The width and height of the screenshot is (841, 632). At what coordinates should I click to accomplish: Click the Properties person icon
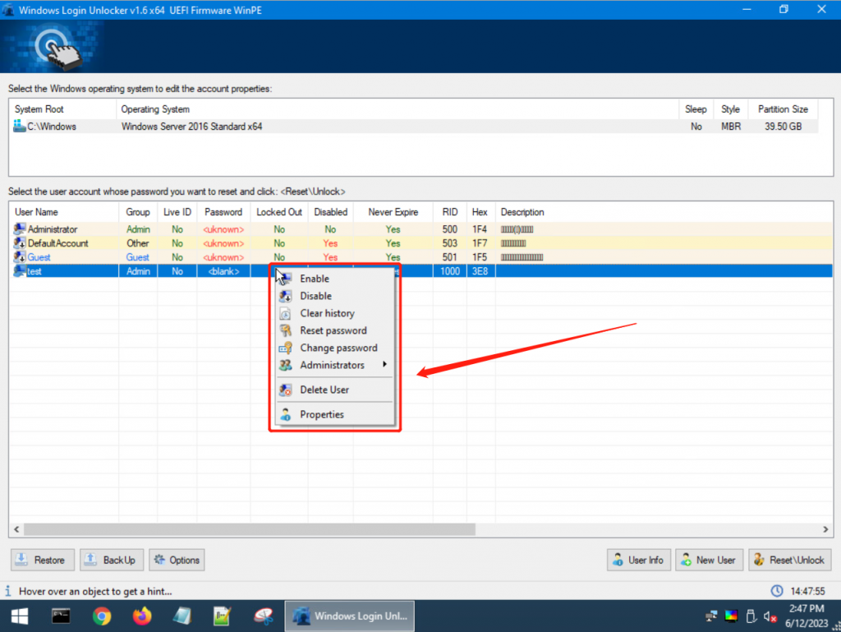coord(286,414)
